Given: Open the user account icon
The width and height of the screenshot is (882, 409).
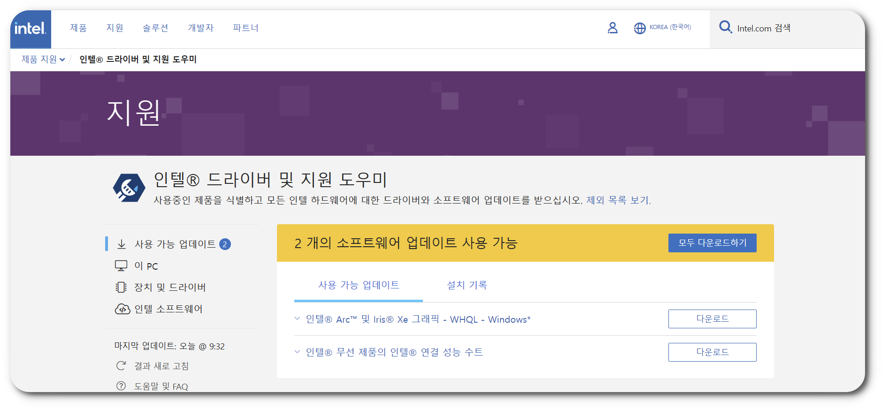Looking at the screenshot, I should 613,28.
